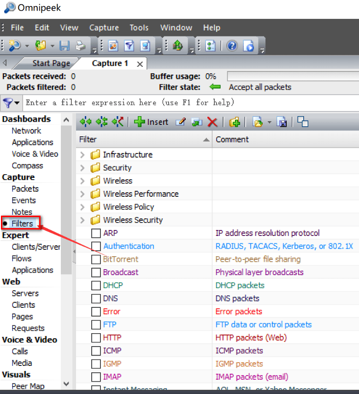
Task: Open the Tools menu
Action: (139, 28)
